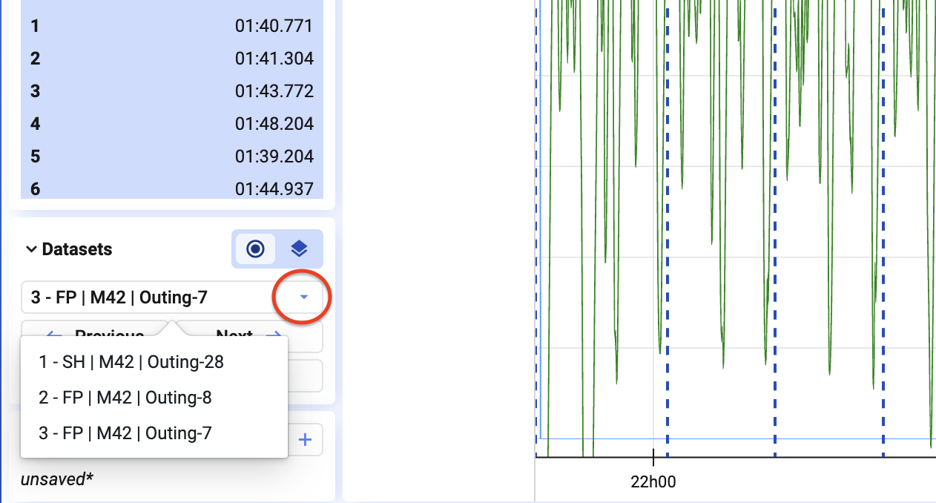Select lap 2 row at 01:41.304
Screen dimensions: 936x503
point(172,59)
